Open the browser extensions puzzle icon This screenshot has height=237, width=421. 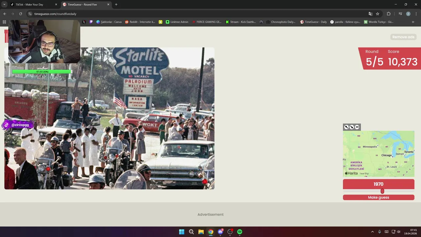point(389,14)
